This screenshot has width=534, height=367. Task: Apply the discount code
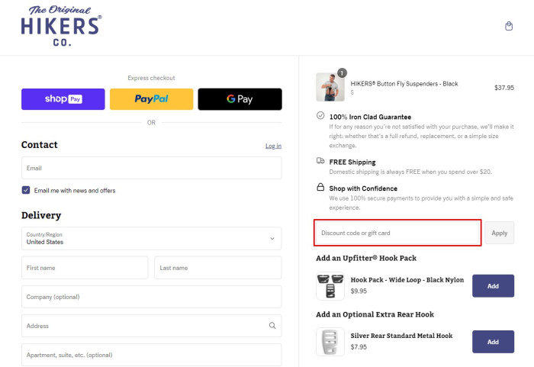pos(499,233)
